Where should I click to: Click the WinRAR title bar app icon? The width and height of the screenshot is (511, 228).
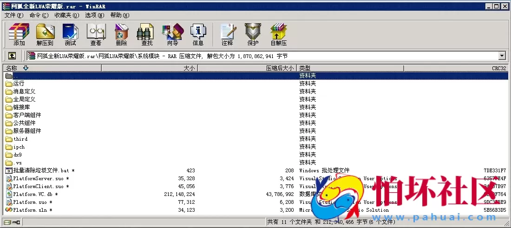(x=6, y=6)
